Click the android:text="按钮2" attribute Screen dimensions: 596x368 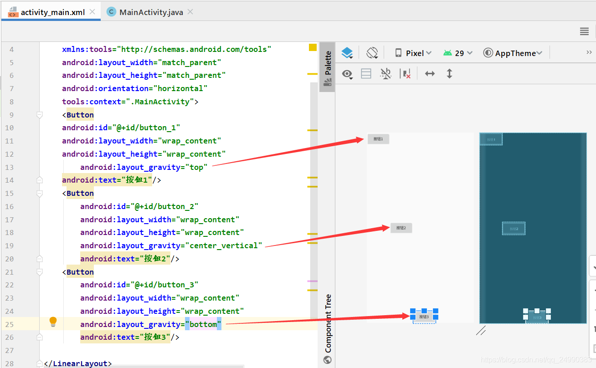(x=125, y=259)
